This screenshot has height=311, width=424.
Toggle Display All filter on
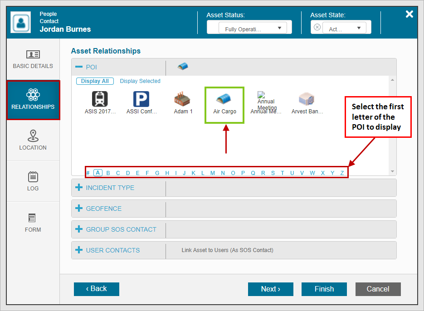(x=95, y=81)
